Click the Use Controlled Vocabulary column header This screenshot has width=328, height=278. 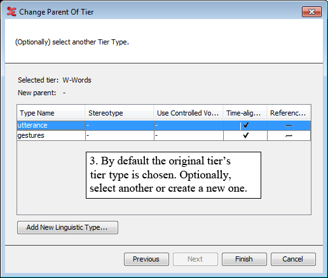click(189, 113)
